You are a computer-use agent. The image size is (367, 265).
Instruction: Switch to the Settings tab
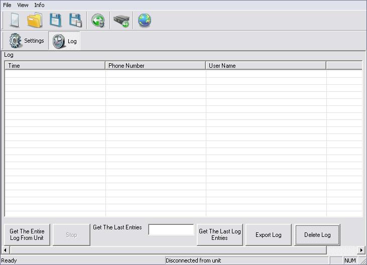tap(27, 41)
